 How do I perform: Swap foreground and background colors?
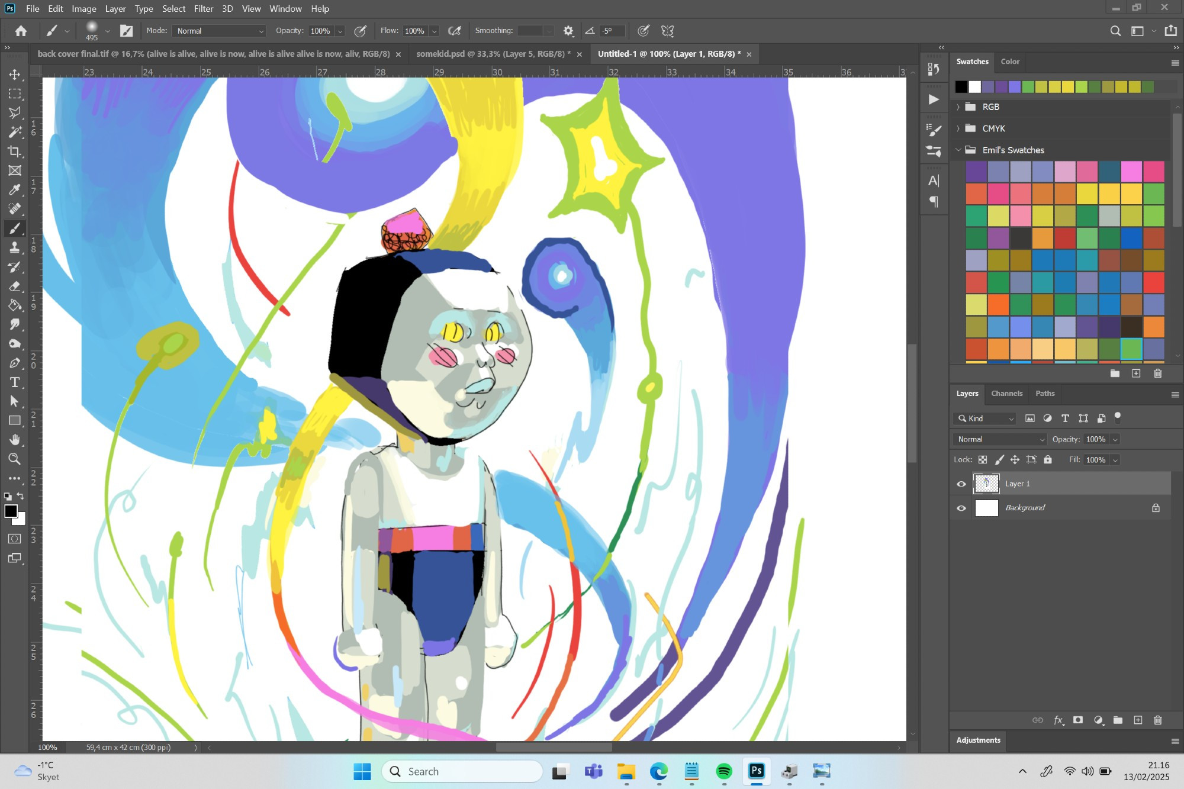(21, 496)
